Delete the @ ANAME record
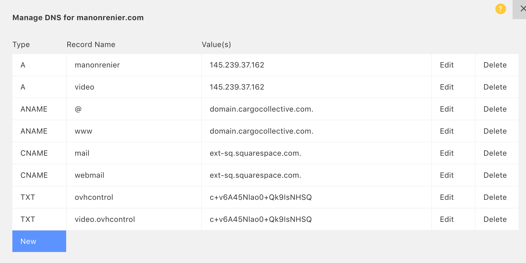Screen dimensions: 526x263 click(x=495, y=109)
